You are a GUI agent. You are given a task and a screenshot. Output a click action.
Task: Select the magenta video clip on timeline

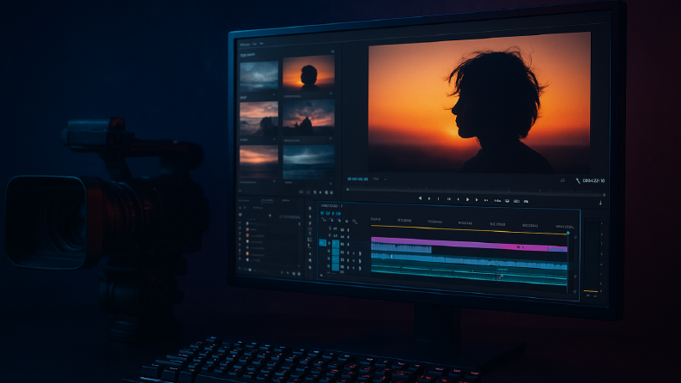[469, 245]
